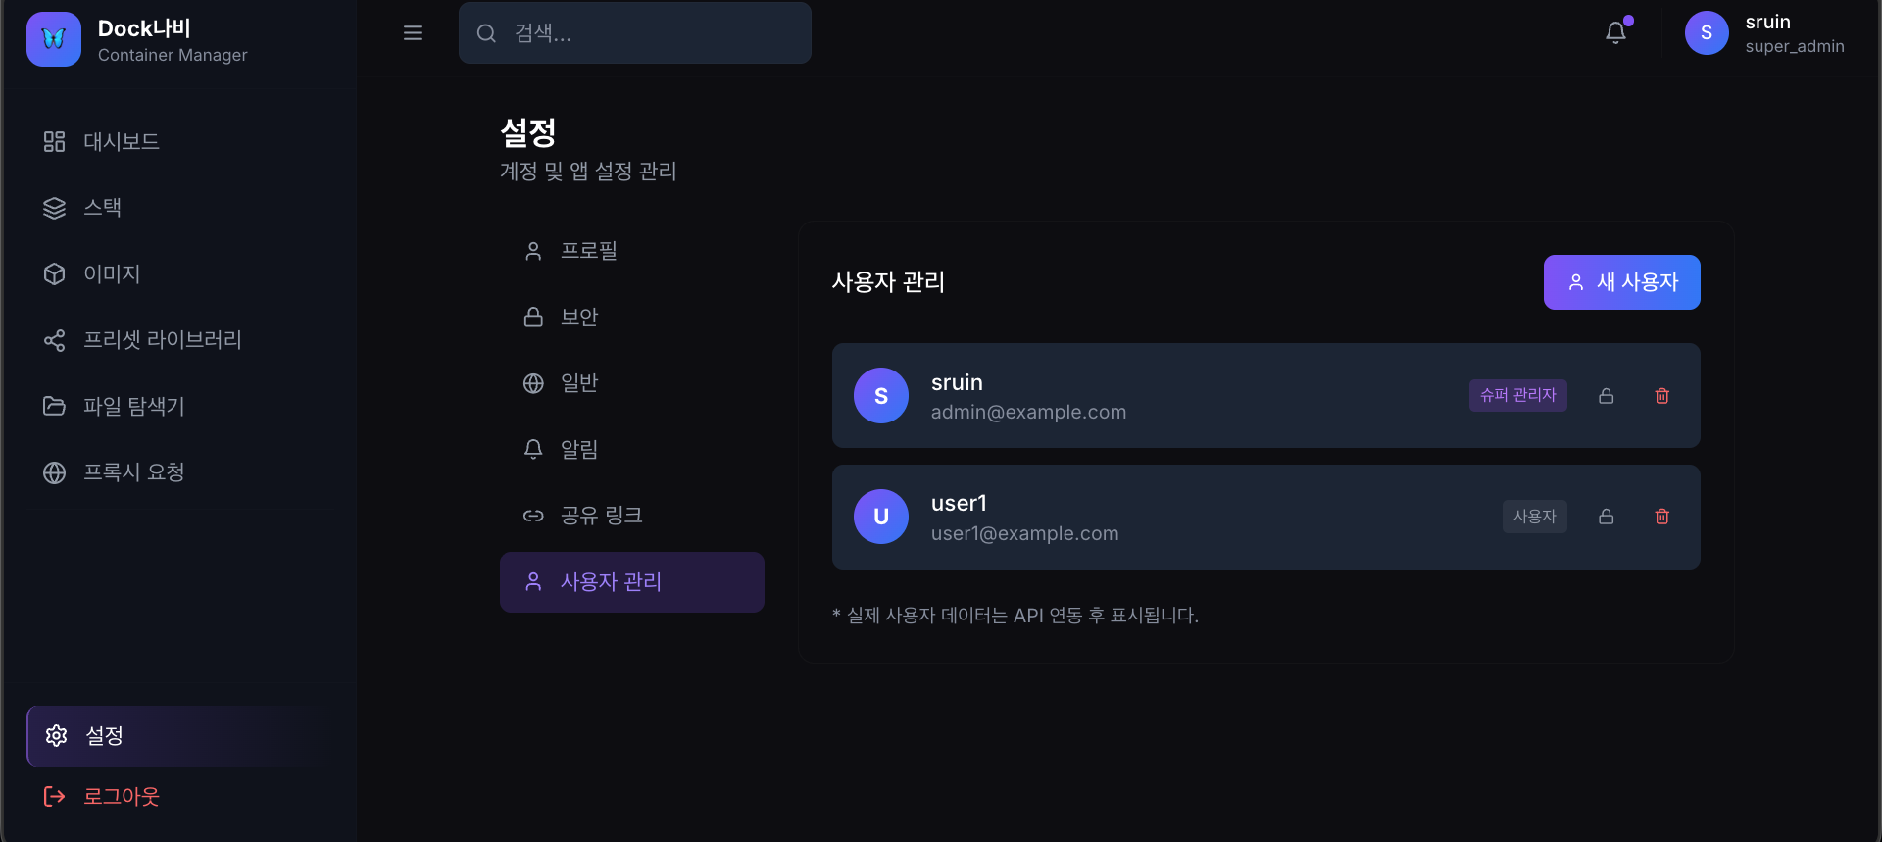
Task: Click the Dock나비 butterfly logo
Action: click(x=53, y=39)
